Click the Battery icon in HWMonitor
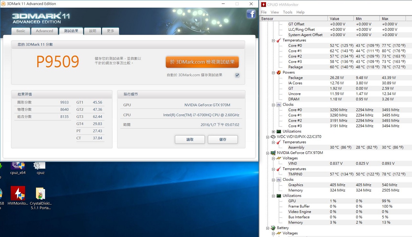This screenshot has width=412, height=237. 273,228
